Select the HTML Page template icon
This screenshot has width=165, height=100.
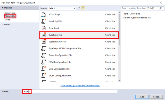tap(44, 15)
